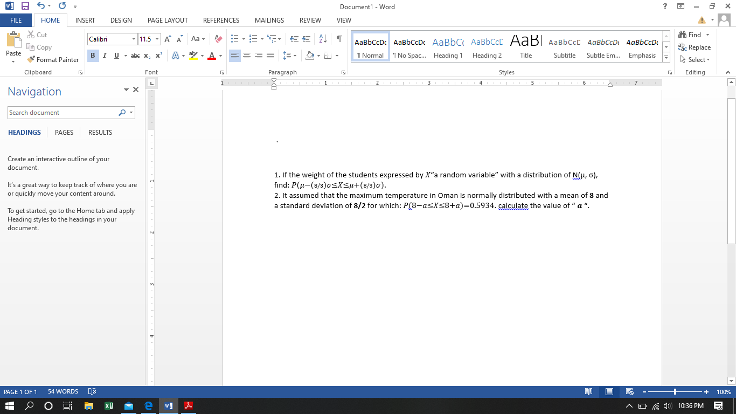Shrink the font size
This screenshot has width=736, height=414.
point(178,39)
